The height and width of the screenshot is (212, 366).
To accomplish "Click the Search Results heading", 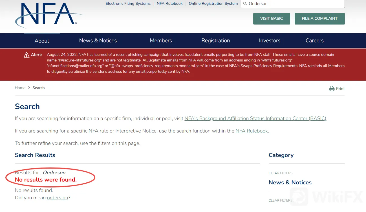I will pos(35,155).
